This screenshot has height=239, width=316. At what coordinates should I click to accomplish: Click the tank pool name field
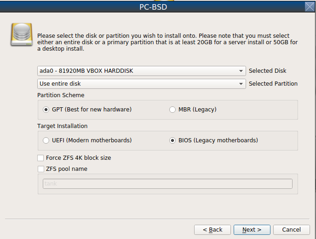[167, 184]
